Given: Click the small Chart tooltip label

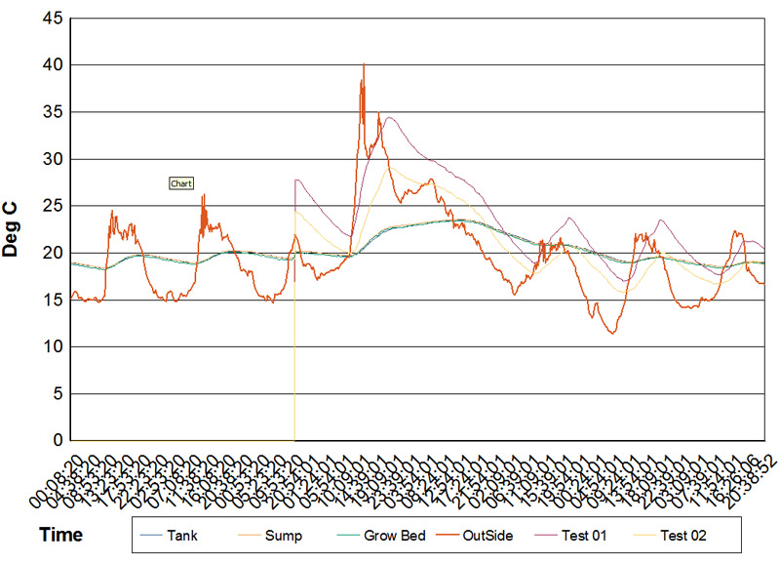Looking at the screenshot, I should tap(181, 182).
